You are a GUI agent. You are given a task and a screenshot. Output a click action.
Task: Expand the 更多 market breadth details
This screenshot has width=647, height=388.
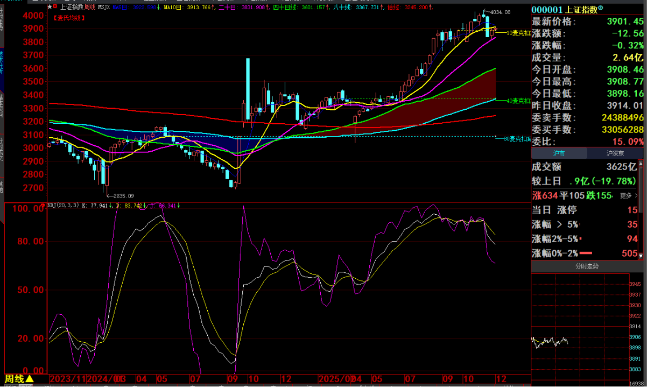(628, 195)
